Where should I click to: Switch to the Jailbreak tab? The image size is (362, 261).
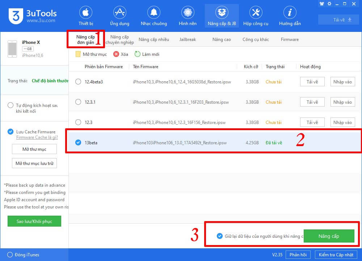point(188,40)
